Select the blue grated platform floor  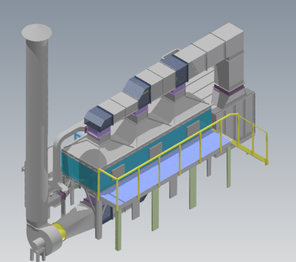click(166, 166)
